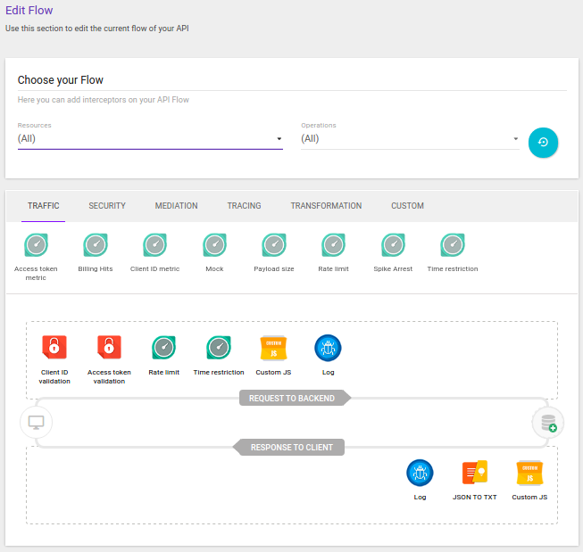The height and width of the screenshot is (552, 583).
Task: Open the Resources dropdown
Action: coord(150,139)
